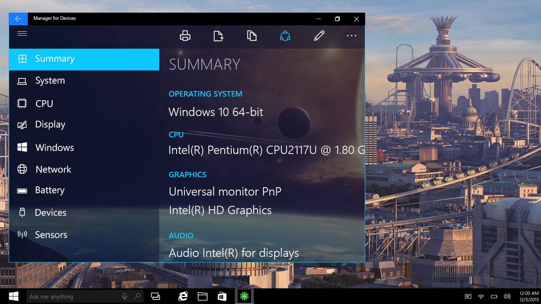Image resolution: width=541 pixels, height=304 pixels.
Task: Minimize the Manager for Devices window
Action: [319, 19]
